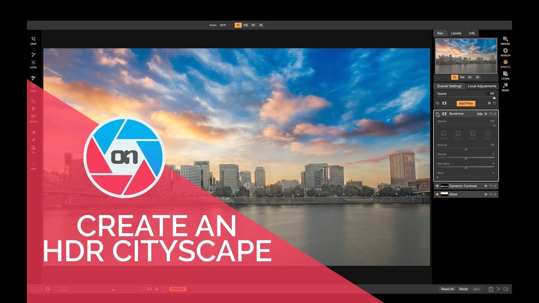Click the Hide link on Sunshine filter

[x=480, y=114]
